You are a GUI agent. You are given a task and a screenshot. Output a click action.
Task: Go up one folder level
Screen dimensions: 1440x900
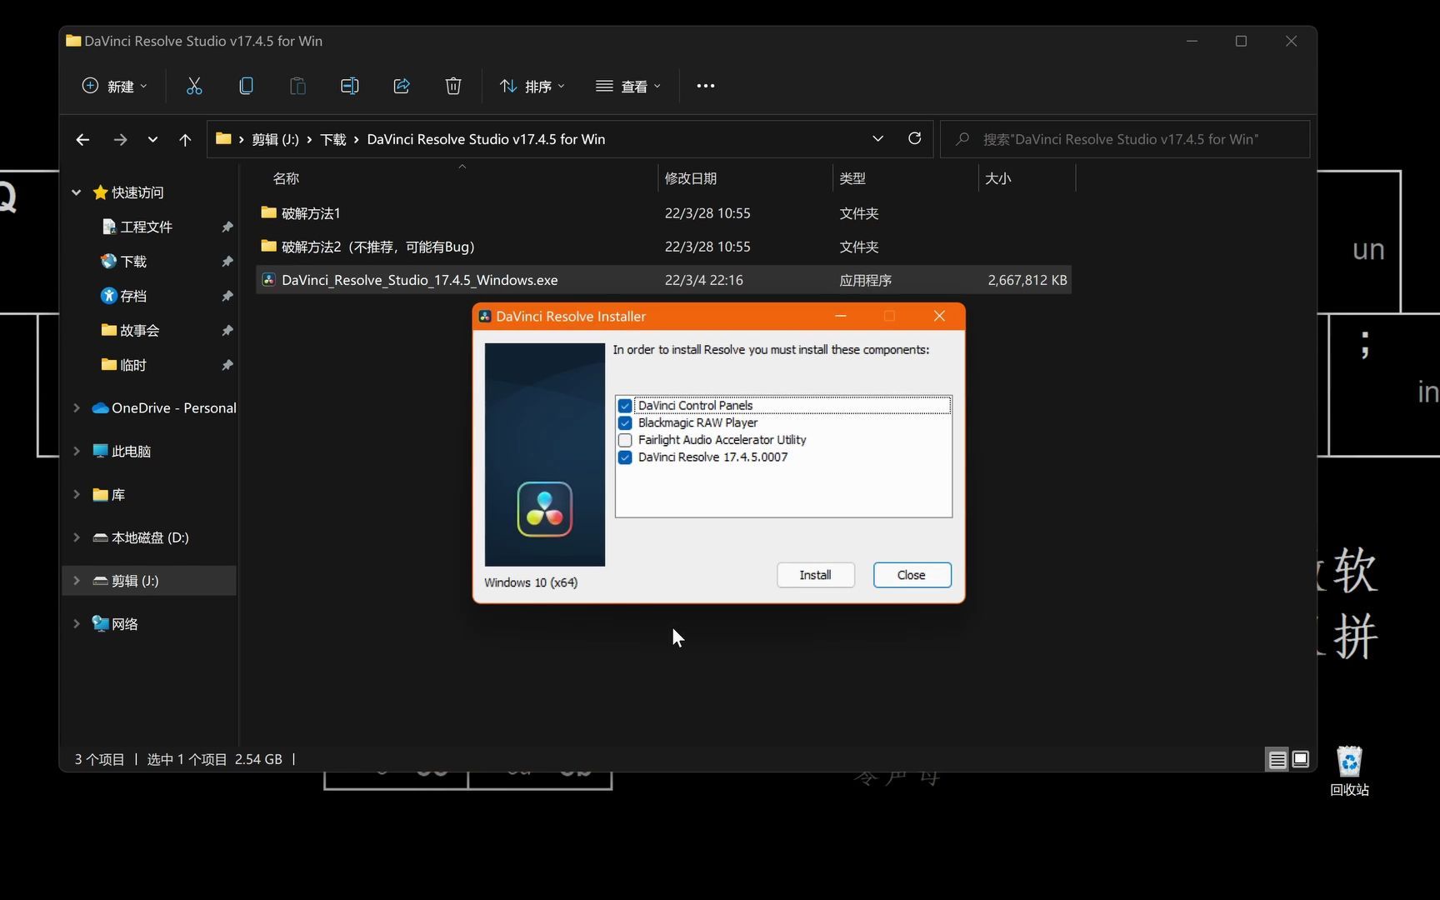[185, 139]
